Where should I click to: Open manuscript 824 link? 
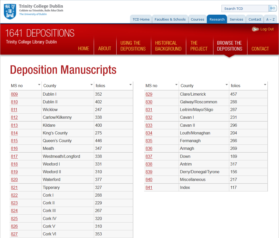pyautogui.click(x=14, y=211)
